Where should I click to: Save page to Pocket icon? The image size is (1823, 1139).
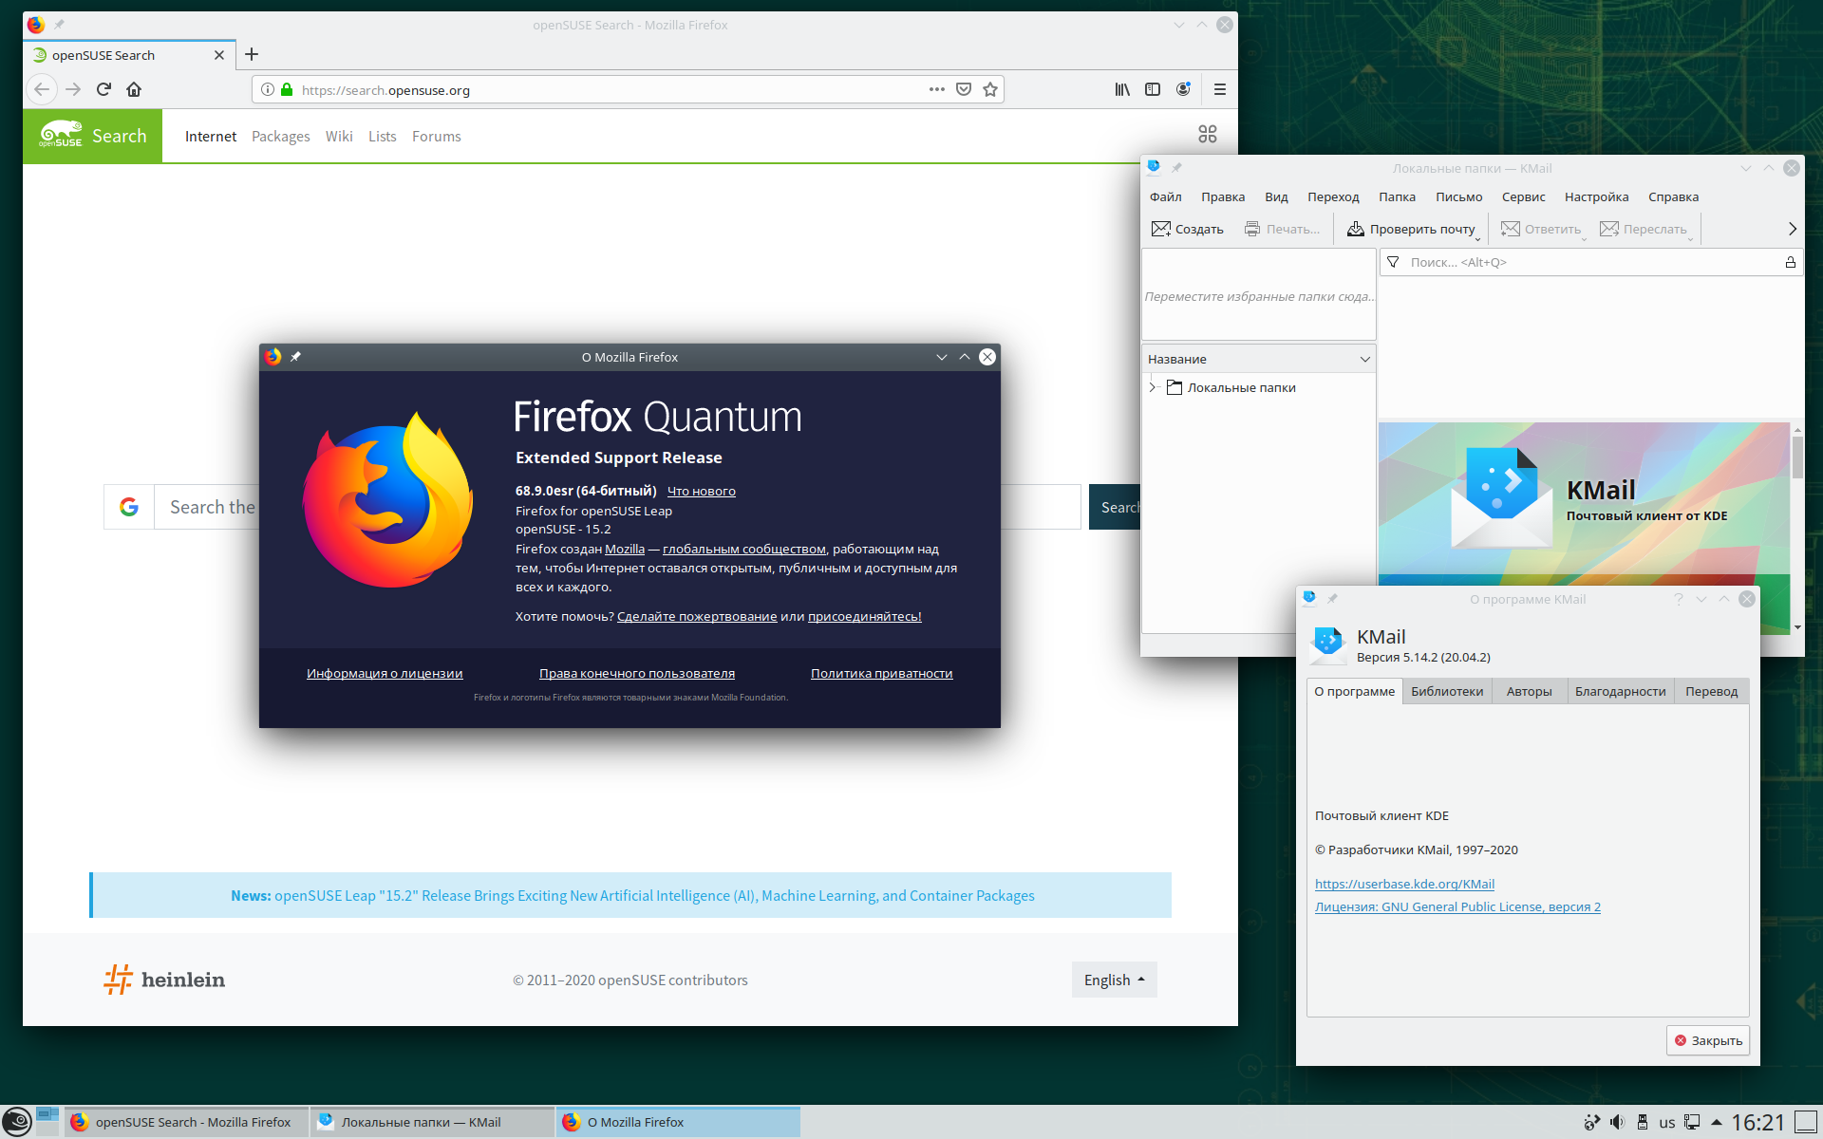point(964,89)
